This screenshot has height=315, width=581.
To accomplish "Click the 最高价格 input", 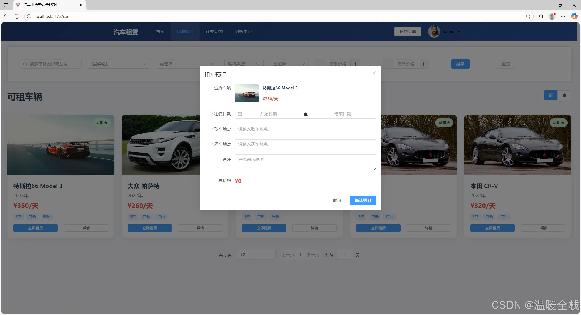I will pos(406,64).
